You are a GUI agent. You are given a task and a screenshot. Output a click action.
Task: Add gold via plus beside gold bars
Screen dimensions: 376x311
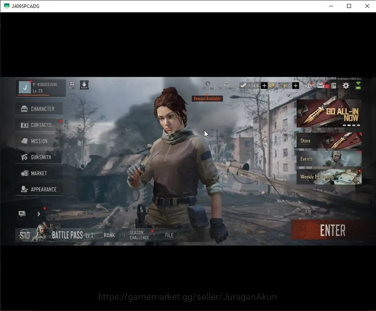click(x=296, y=86)
